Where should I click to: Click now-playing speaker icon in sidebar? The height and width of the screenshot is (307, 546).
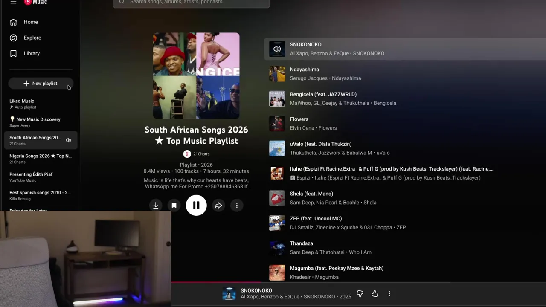pos(68,140)
